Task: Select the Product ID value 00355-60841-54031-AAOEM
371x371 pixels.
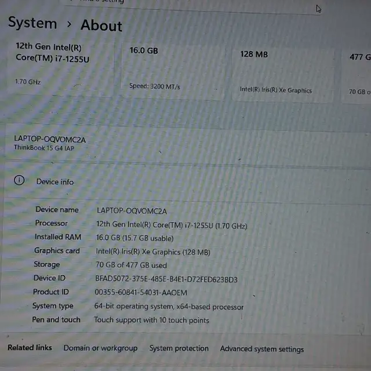Action: tap(141, 292)
